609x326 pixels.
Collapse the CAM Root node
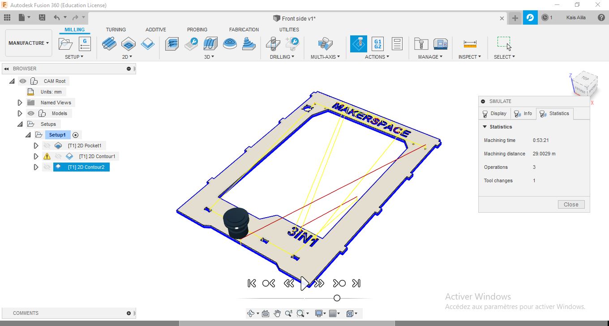[12, 81]
